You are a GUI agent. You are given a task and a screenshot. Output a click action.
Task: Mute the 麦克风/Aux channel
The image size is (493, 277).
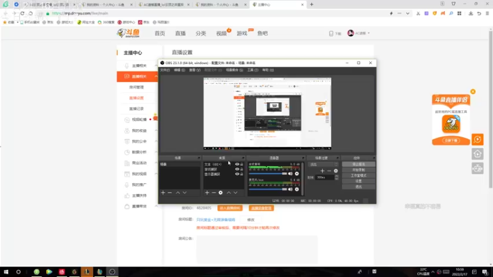(290, 190)
